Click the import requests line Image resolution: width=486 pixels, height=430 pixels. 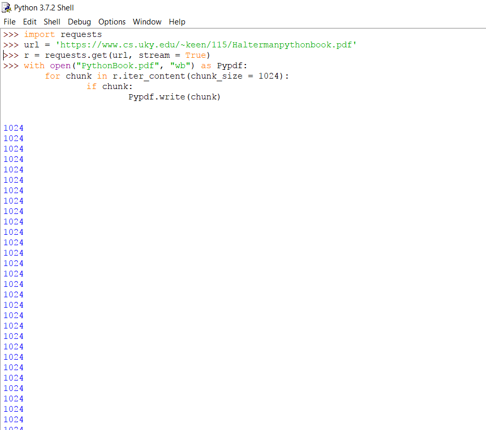coord(63,34)
